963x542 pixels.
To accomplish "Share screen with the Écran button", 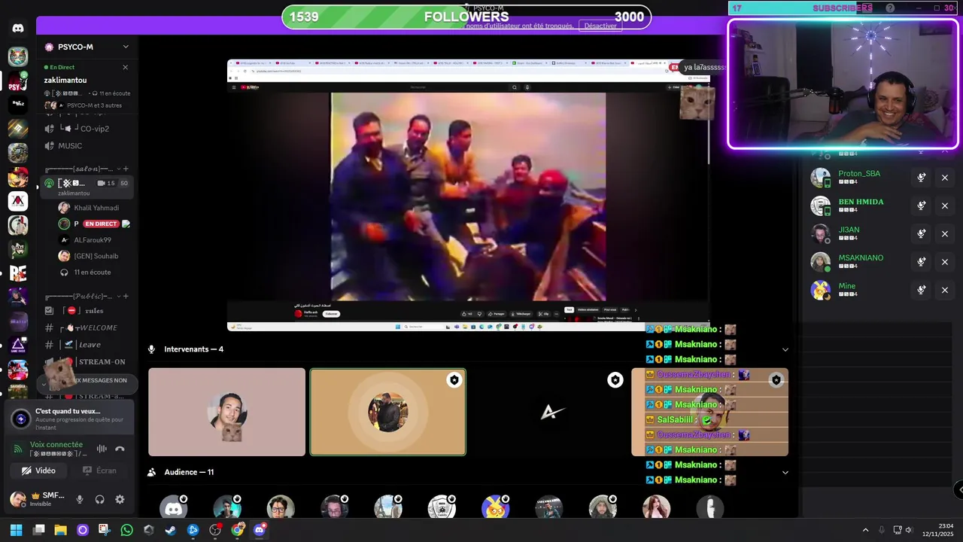I will pyautogui.click(x=99, y=470).
